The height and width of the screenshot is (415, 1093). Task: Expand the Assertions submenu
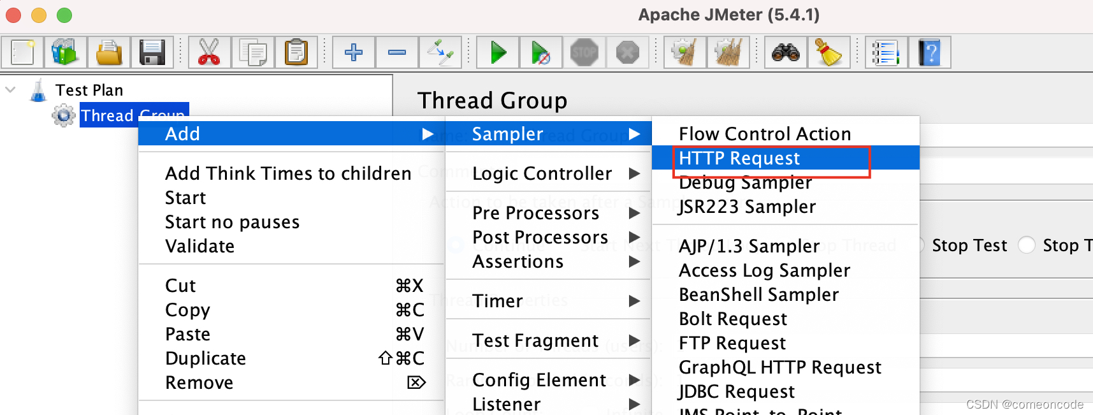548,261
